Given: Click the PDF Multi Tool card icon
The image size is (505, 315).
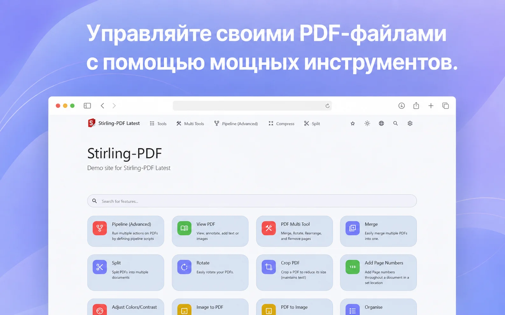Looking at the screenshot, I should click(x=269, y=228).
